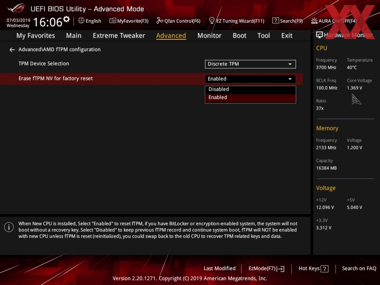The width and height of the screenshot is (380, 285).
Task: Click the Hardware Monitor panel icon
Action: click(x=319, y=35)
